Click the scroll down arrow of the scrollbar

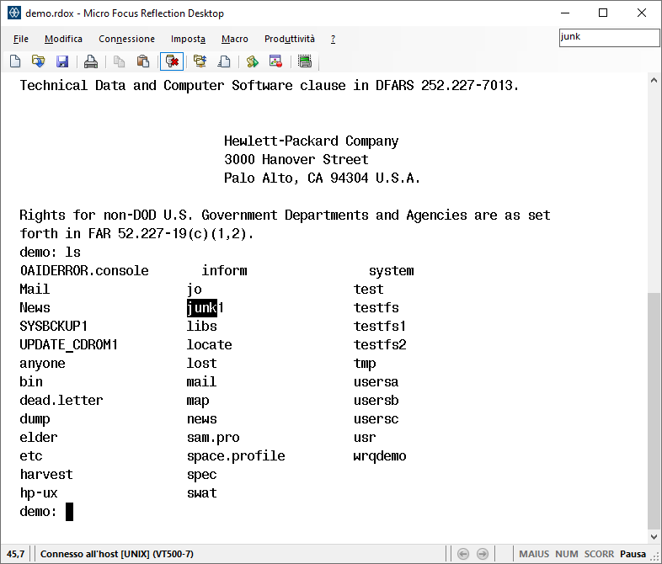coord(654,536)
